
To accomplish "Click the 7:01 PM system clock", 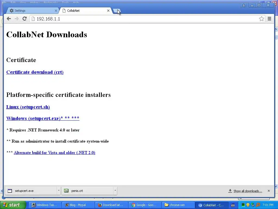I will [268, 205].
